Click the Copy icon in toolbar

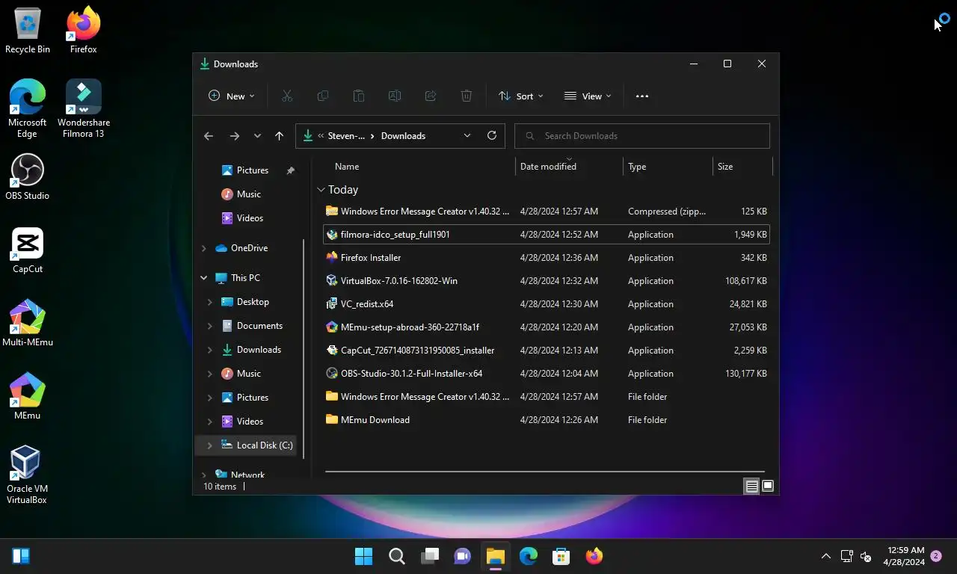pos(323,96)
